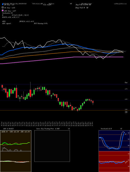This screenshot has width=130, height=172.
Task: Select the '50 Day = 4.33' legend text
Action: click(10, 8)
